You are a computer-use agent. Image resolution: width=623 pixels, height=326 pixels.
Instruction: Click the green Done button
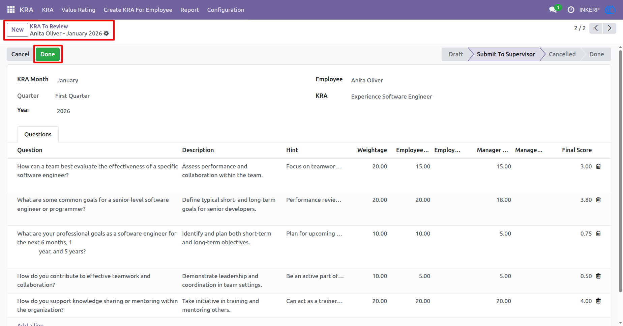(x=48, y=54)
